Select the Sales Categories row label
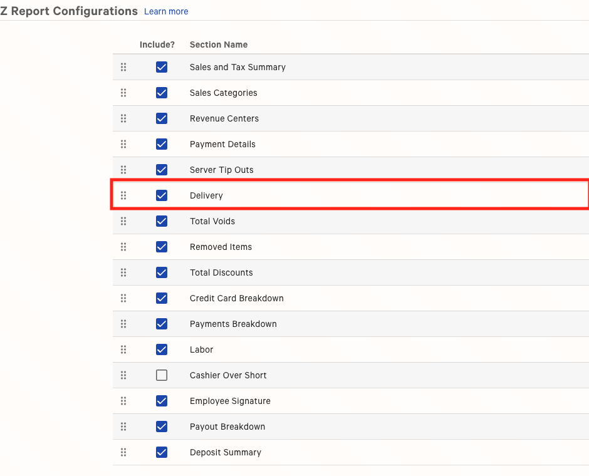This screenshot has width=589, height=476. pyautogui.click(x=223, y=93)
